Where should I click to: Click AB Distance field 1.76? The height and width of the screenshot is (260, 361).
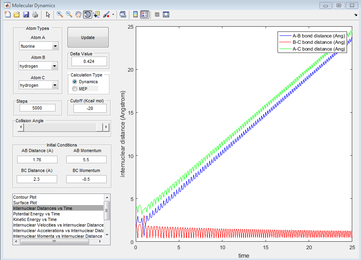tap(37, 160)
